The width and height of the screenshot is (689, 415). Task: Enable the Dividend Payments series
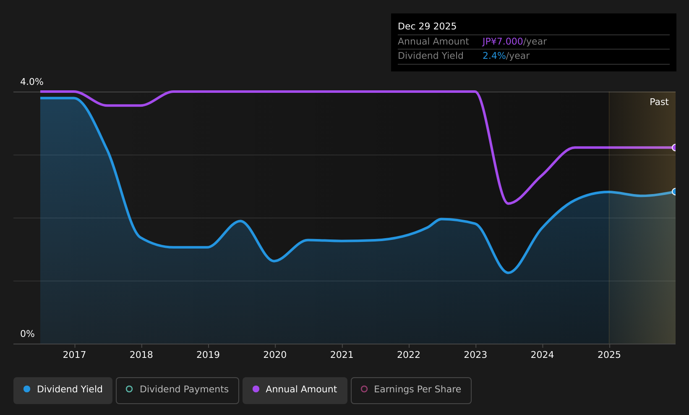177,390
